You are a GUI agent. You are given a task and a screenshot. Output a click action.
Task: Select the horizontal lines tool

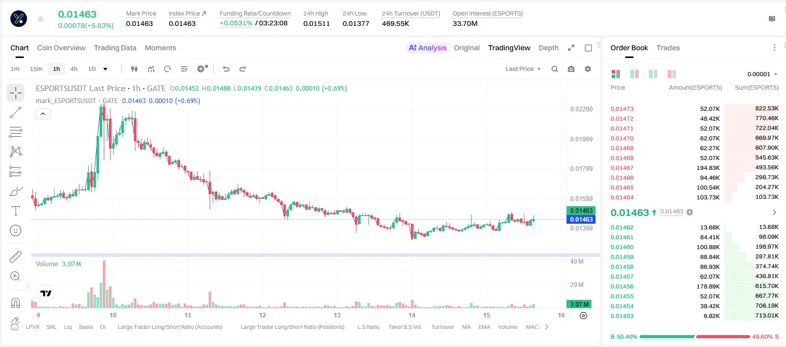click(16, 132)
